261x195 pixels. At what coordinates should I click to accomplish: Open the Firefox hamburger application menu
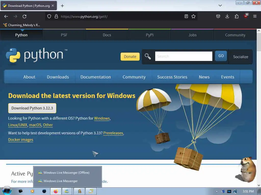(255, 16)
